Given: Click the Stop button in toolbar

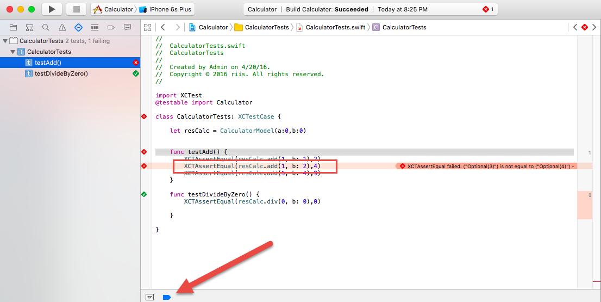Looking at the screenshot, I should (x=76, y=9).
